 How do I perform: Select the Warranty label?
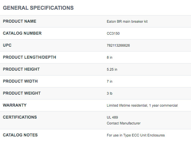[x=15, y=105]
